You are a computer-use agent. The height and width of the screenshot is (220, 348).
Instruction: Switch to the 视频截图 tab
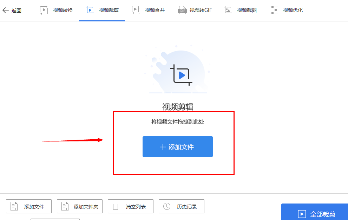(240, 10)
